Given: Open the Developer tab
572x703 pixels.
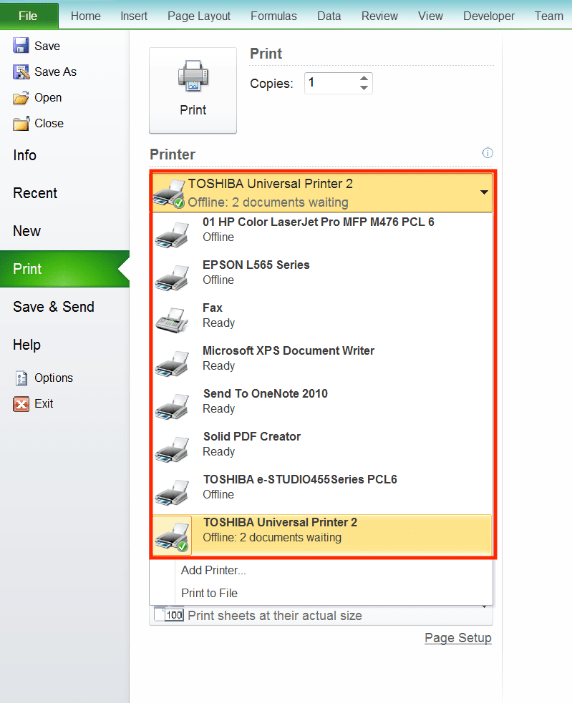Looking at the screenshot, I should (x=489, y=16).
